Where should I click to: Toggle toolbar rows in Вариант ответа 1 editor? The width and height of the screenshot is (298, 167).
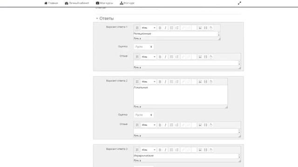tap(137, 28)
